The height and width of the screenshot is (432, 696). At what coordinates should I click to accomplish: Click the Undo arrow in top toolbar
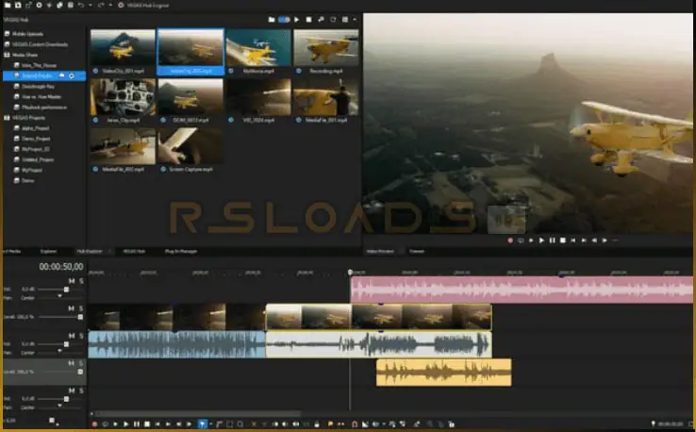point(81,6)
